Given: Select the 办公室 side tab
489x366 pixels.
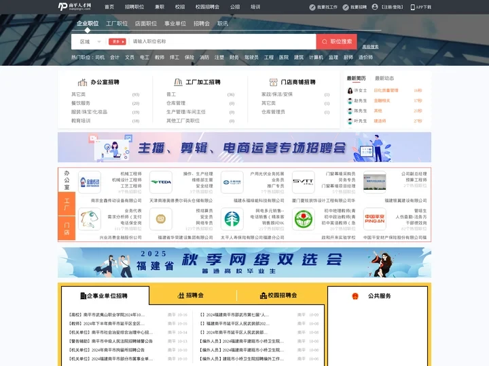Looking at the screenshot, I should (x=67, y=180).
